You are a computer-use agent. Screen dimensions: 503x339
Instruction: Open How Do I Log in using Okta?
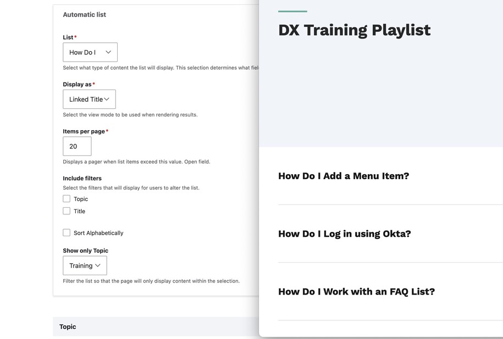[x=344, y=234]
